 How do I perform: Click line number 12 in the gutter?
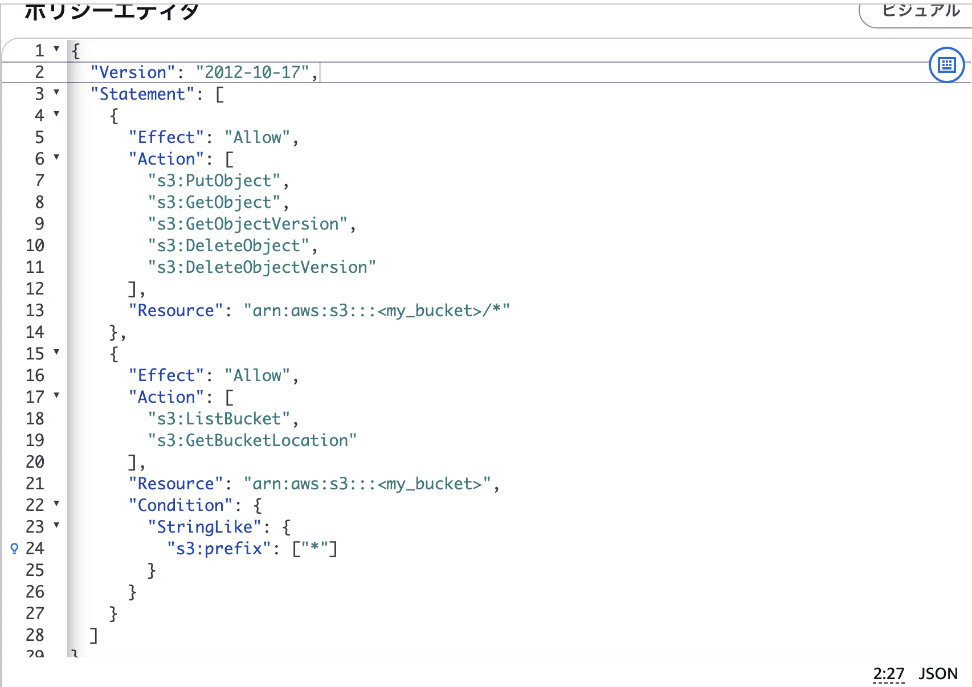click(35, 289)
